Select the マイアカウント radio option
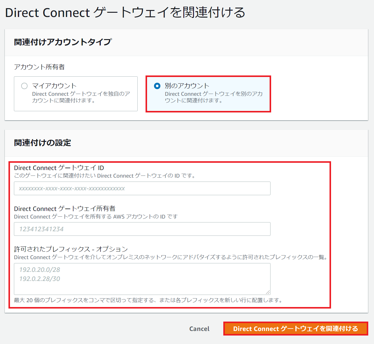This screenshot has height=344, width=374. [x=25, y=86]
